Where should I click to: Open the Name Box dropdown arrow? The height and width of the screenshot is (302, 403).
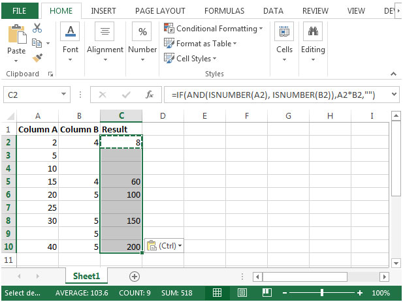point(63,94)
